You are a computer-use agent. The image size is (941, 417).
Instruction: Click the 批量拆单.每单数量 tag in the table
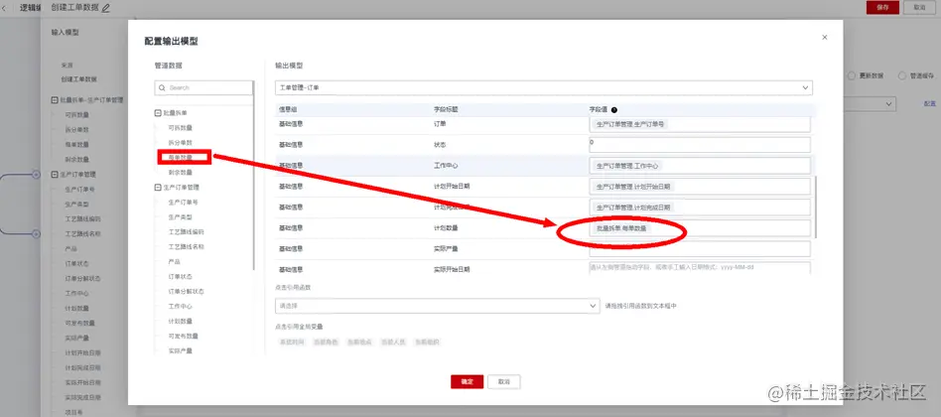click(x=621, y=228)
